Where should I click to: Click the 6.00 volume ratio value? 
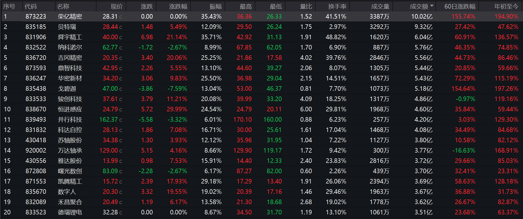(x=306, y=109)
